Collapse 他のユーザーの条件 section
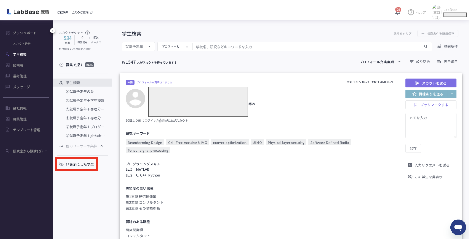Viewport: 471px width, 241px height. coord(102,146)
